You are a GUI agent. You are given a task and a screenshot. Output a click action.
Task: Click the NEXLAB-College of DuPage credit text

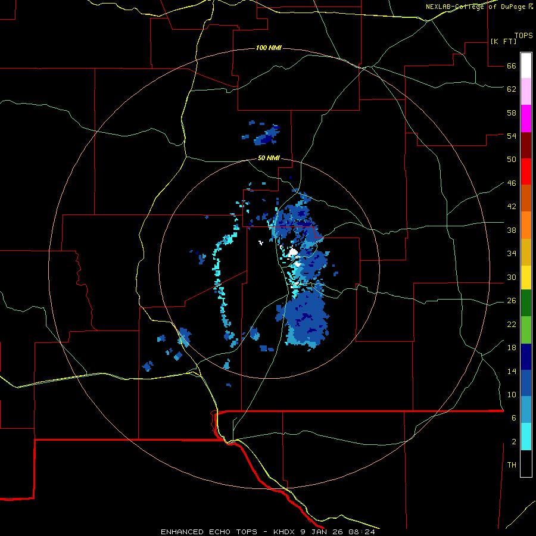pyautogui.click(x=475, y=7)
